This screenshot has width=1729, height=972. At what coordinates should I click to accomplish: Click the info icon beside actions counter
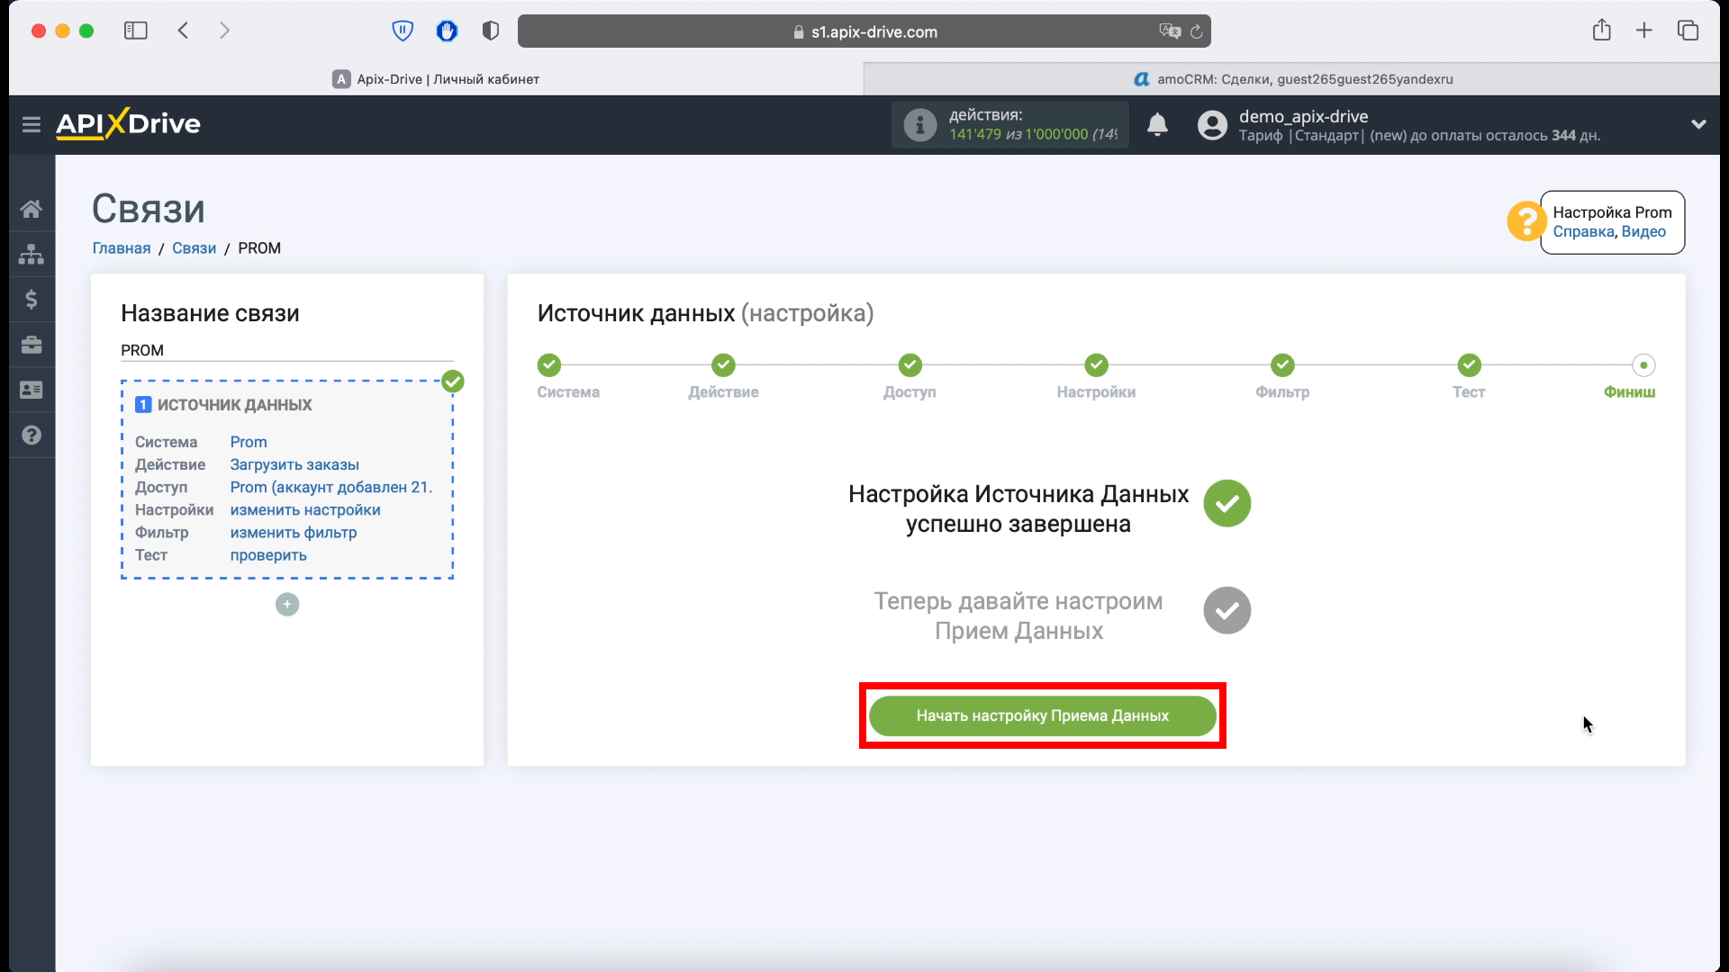[919, 124]
